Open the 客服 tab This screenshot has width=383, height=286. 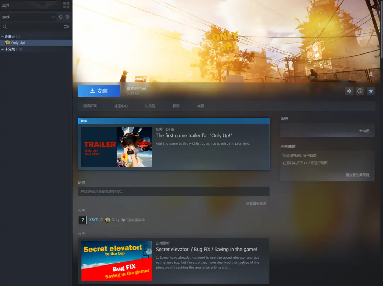200,106
